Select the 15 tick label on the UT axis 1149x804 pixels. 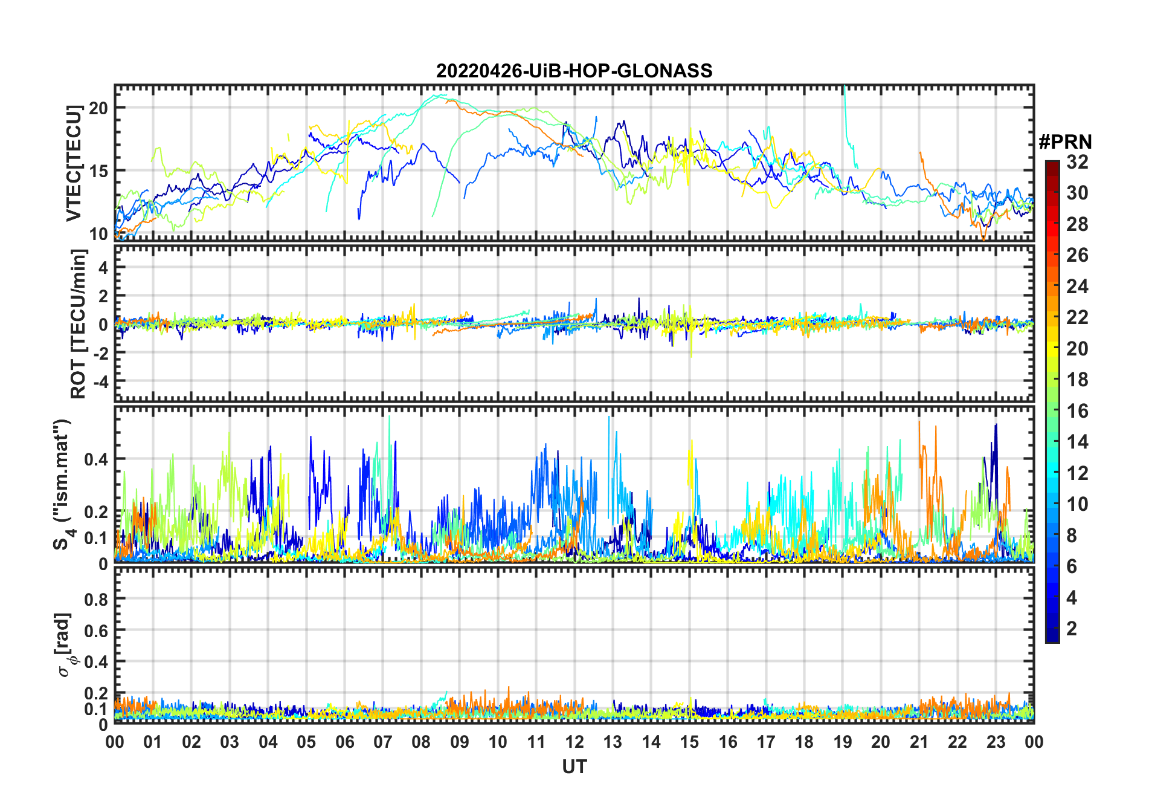(689, 742)
